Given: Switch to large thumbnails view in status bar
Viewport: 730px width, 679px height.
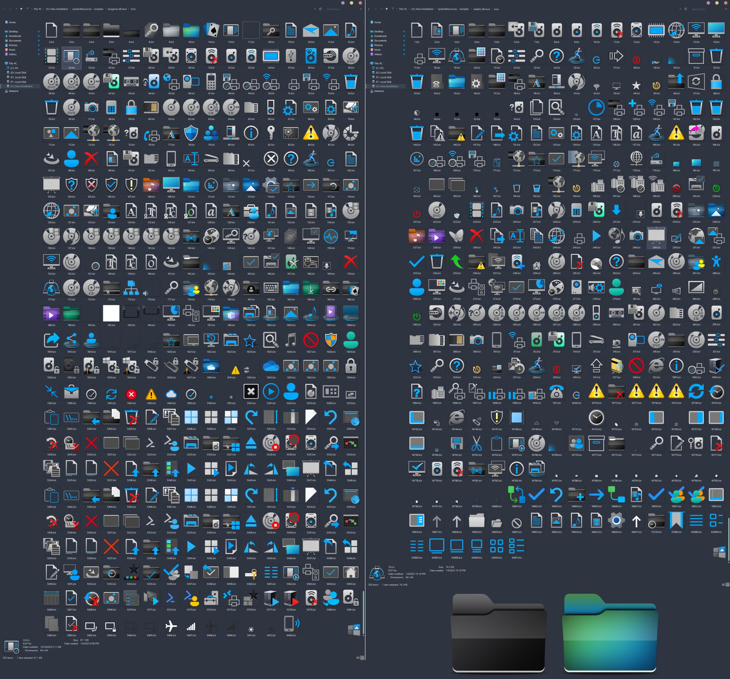Looking at the screenshot, I should 362,658.
